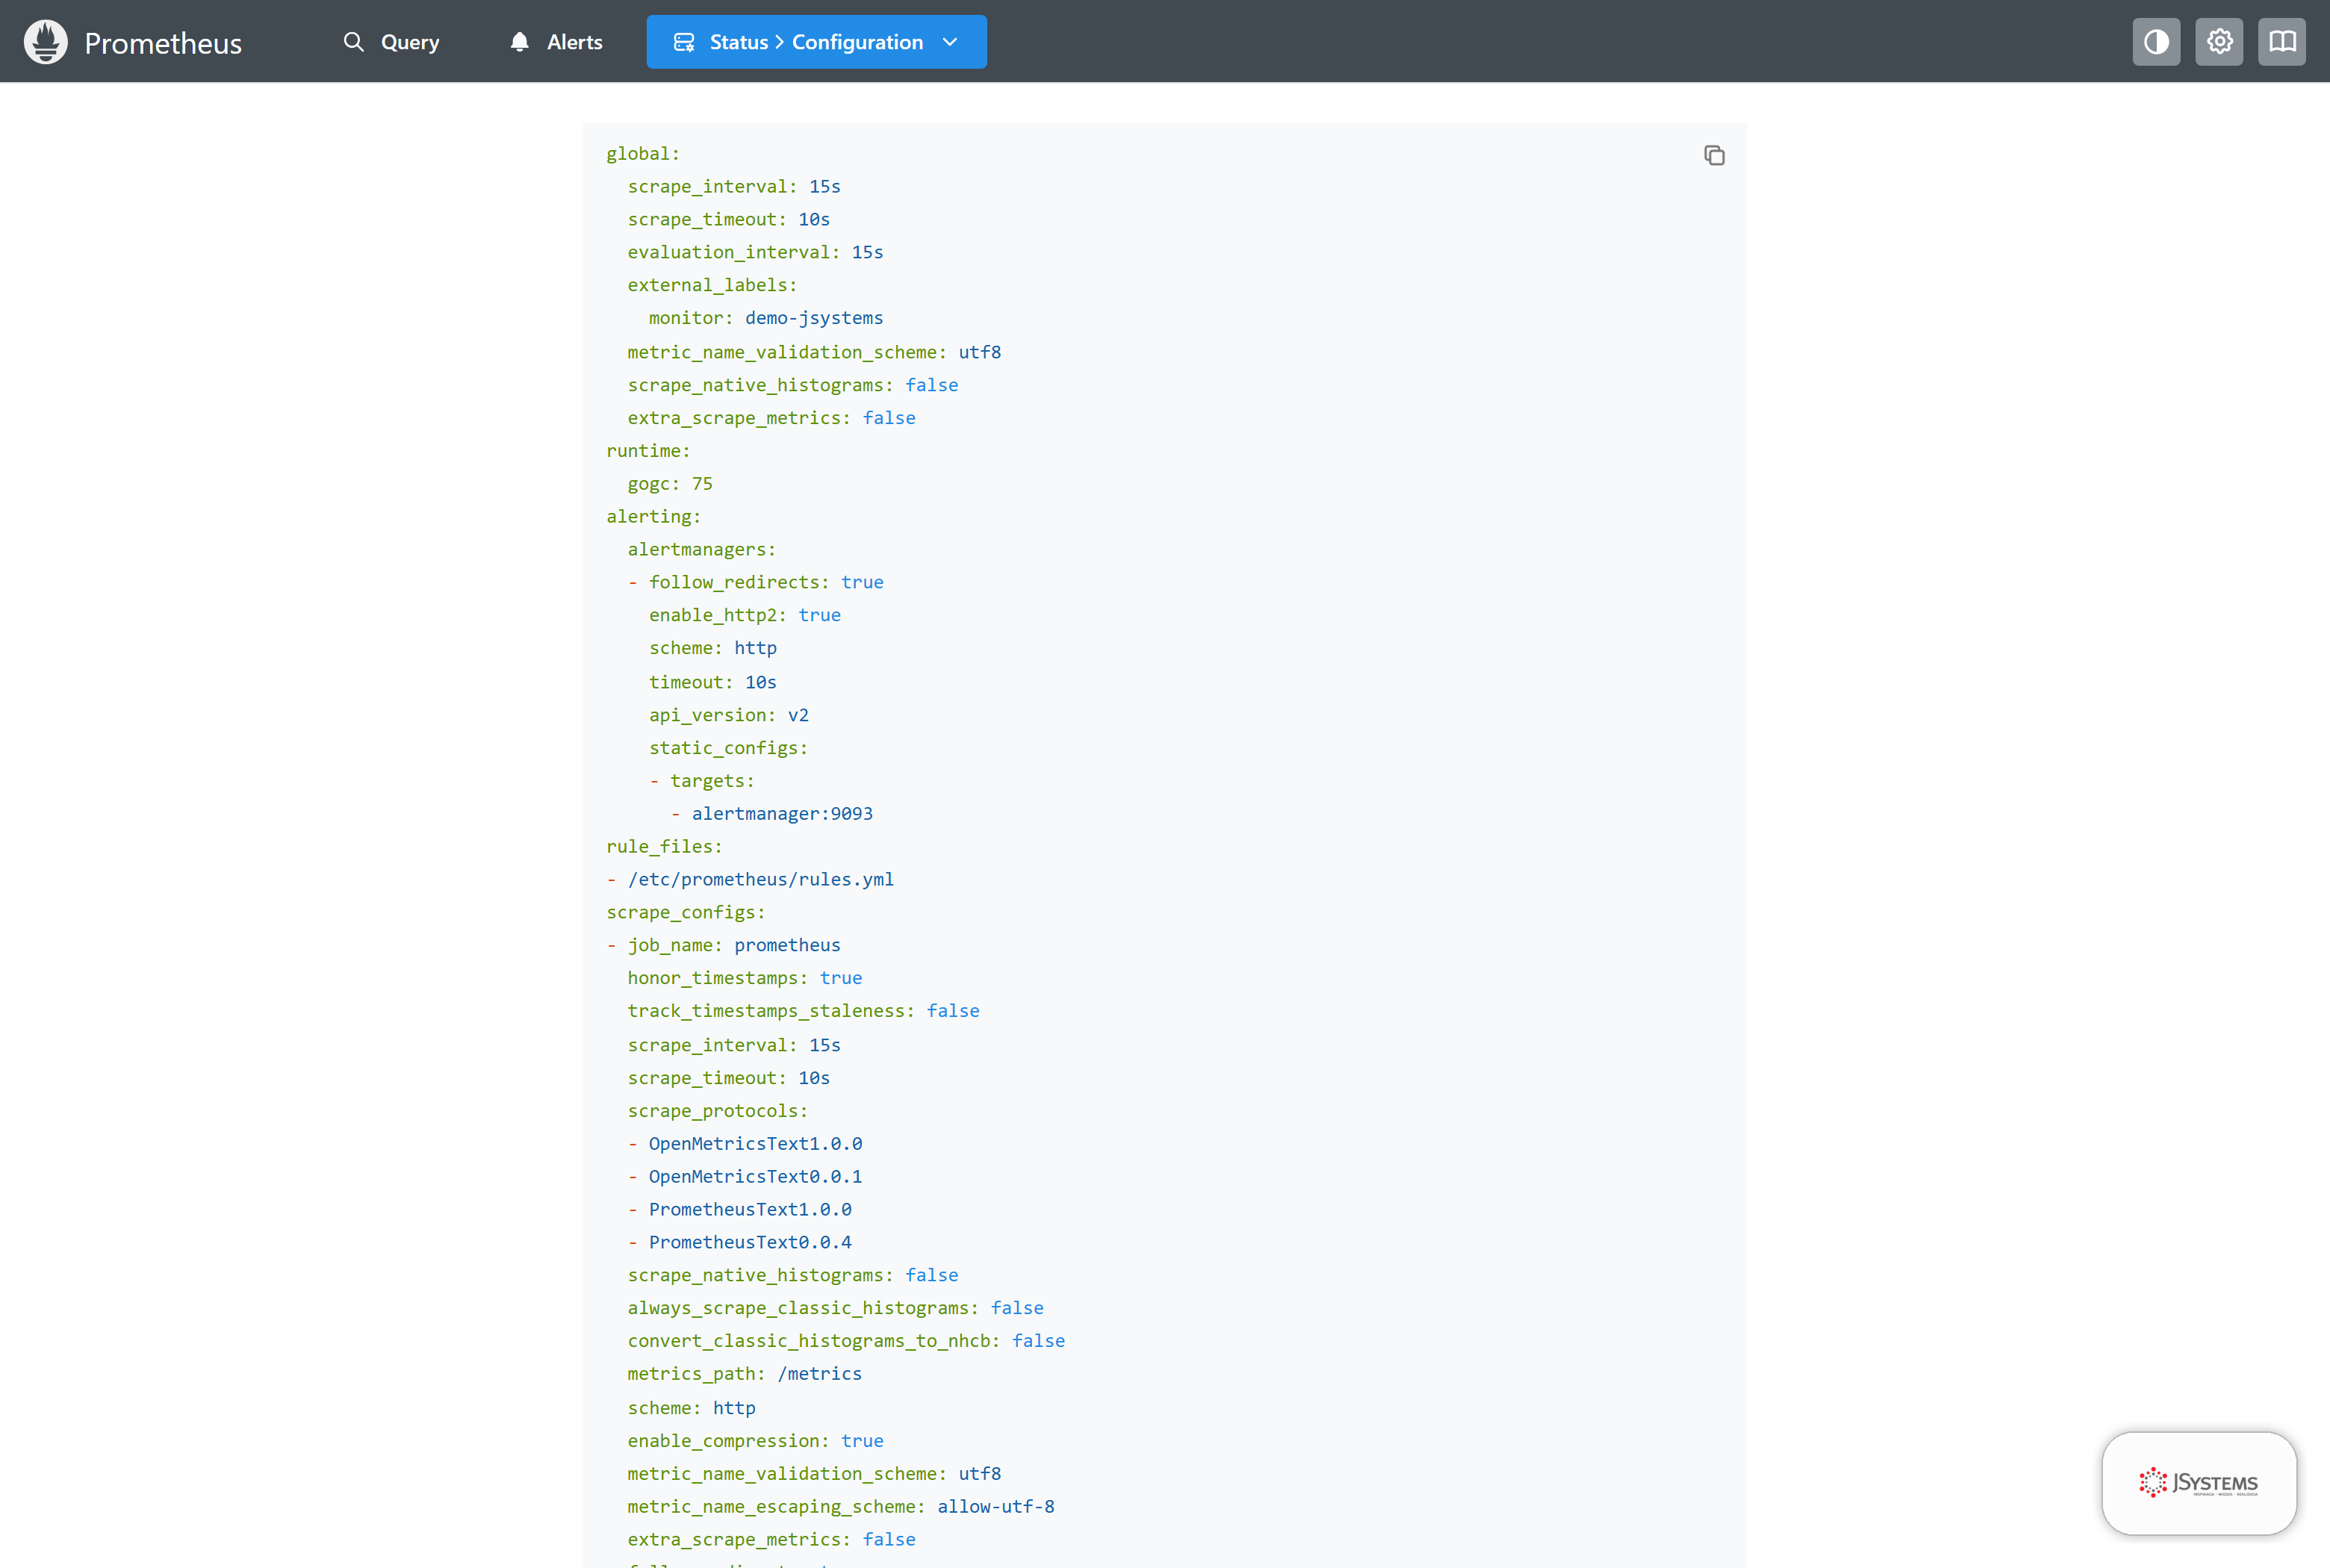Click 'alertmanager:9093' target

coord(782,814)
